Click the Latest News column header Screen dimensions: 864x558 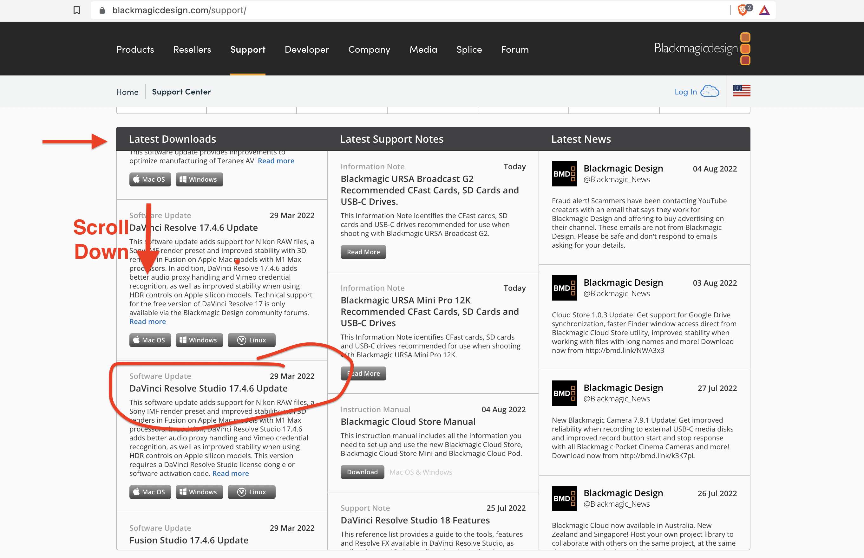581,139
